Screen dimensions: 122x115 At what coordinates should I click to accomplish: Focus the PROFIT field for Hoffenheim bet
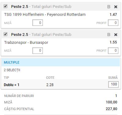(x=113, y=23)
